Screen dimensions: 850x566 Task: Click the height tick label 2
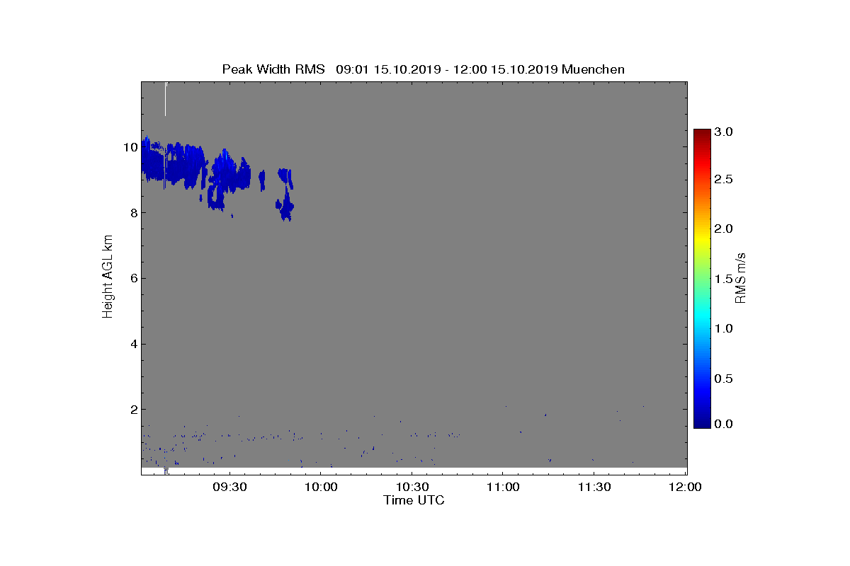pyautogui.click(x=132, y=409)
